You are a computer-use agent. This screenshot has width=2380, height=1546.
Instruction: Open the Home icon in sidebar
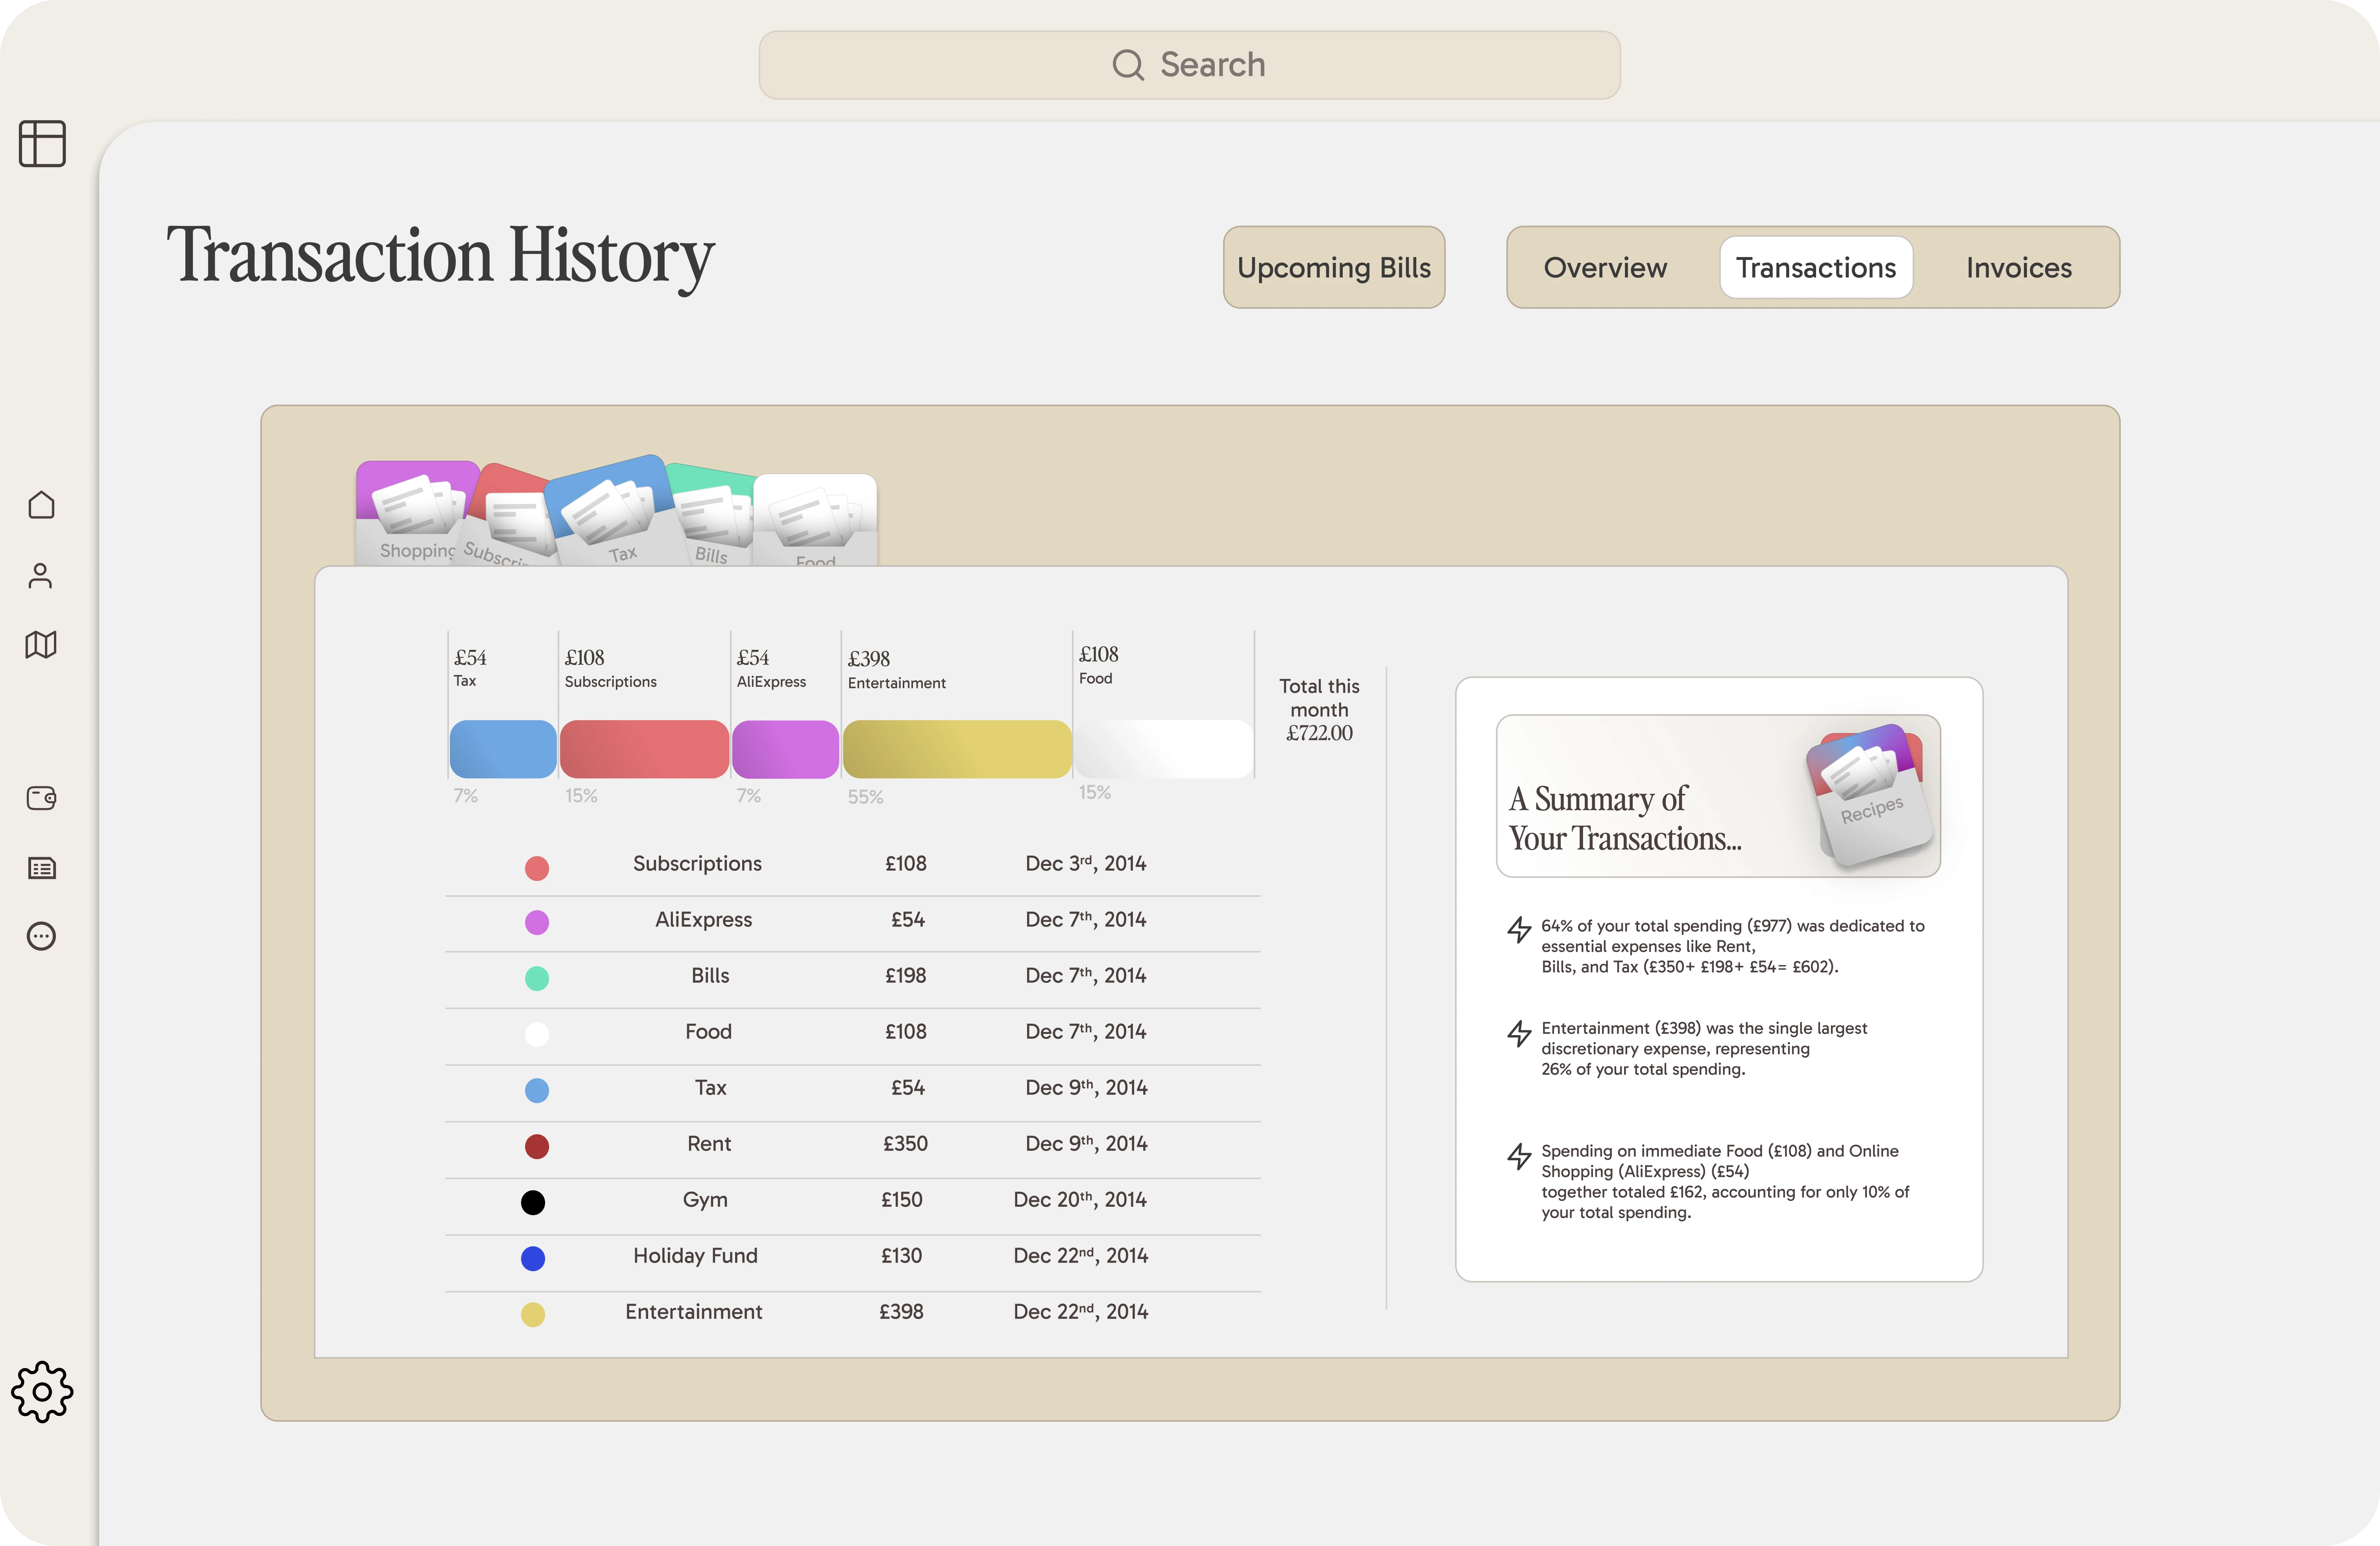click(x=41, y=505)
